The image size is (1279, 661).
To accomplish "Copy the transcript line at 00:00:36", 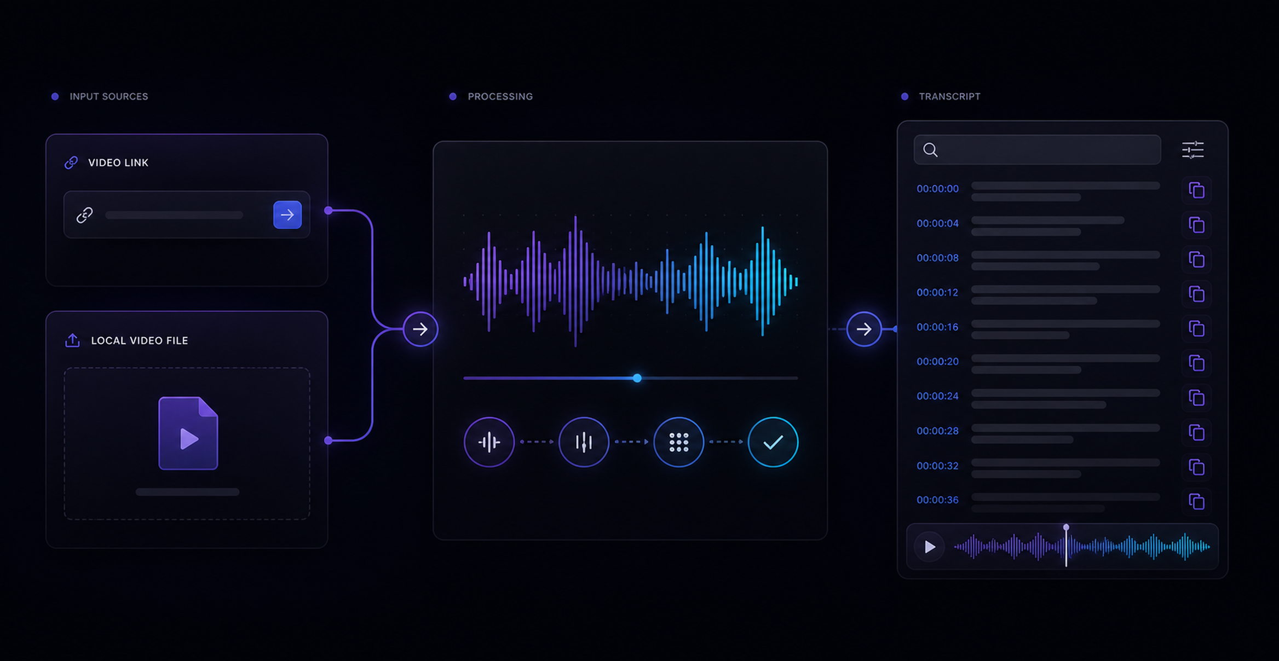I will (x=1196, y=501).
